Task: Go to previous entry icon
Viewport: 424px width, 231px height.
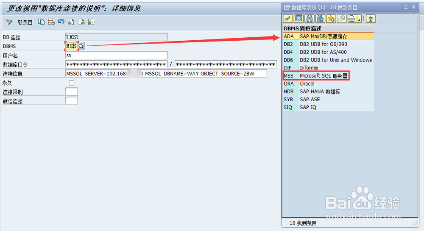Action: tap(71, 22)
